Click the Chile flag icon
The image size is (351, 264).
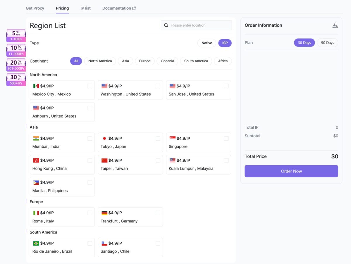pyautogui.click(x=104, y=243)
